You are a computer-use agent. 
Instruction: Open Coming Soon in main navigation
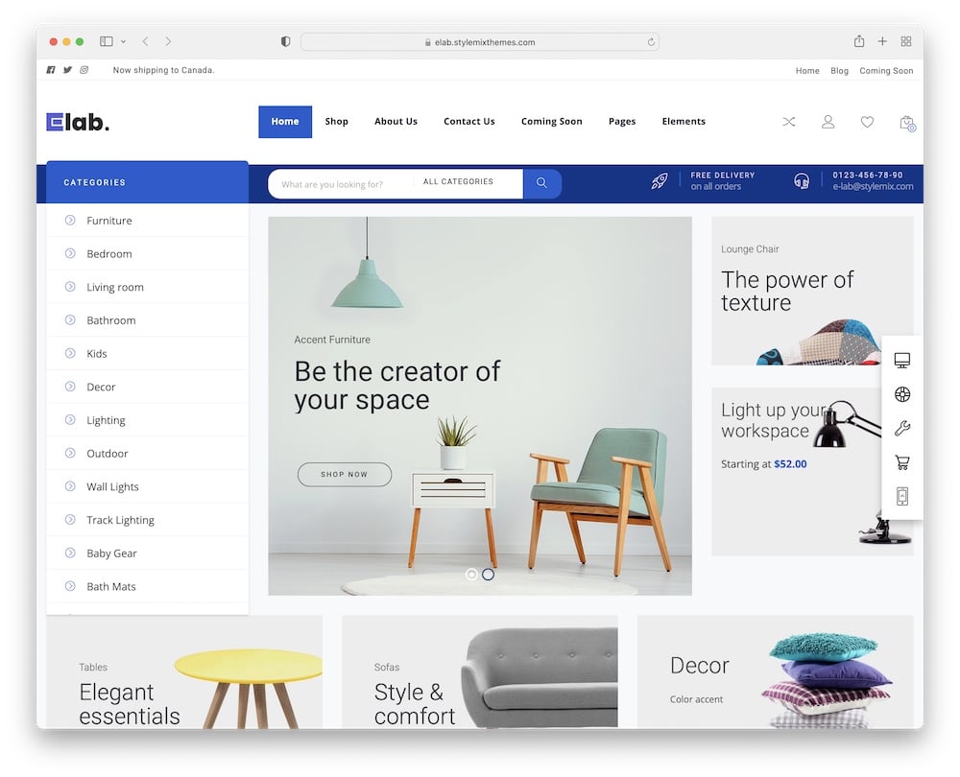point(552,122)
